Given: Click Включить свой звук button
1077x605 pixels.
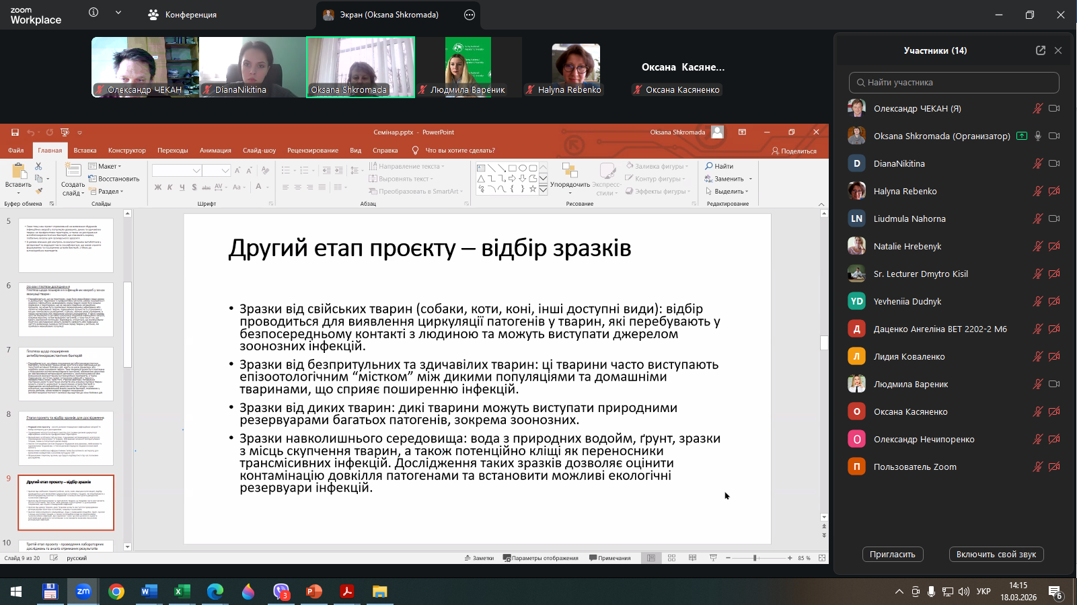Looking at the screenshot, I should tap(996, 554).
